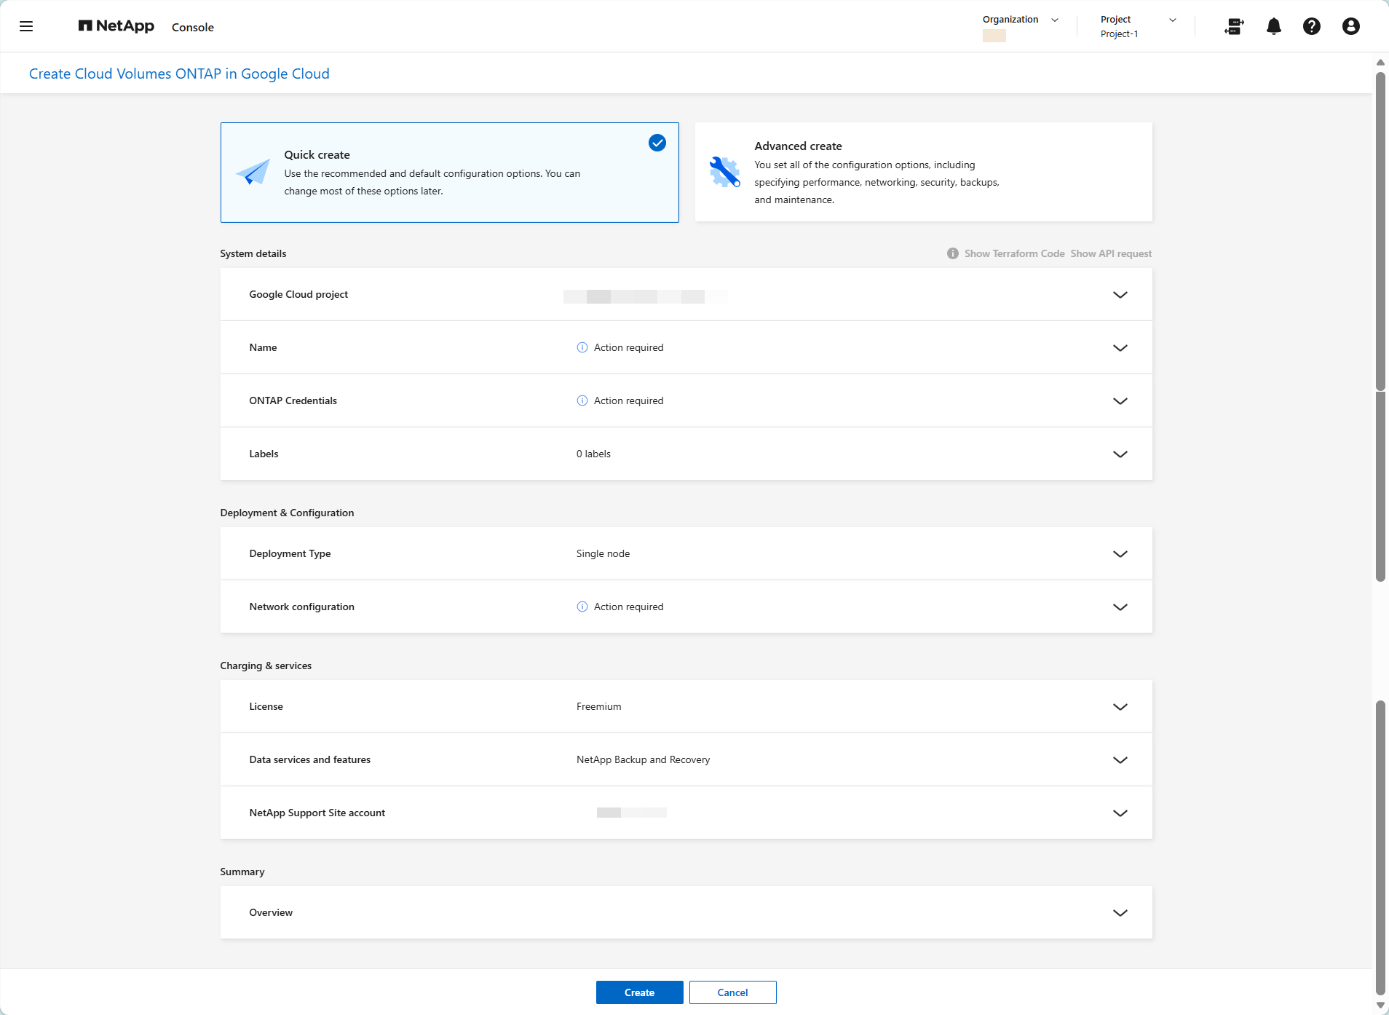
Task: Click the Advanced create wrench gear icon
Action: [x=724, y=172]
